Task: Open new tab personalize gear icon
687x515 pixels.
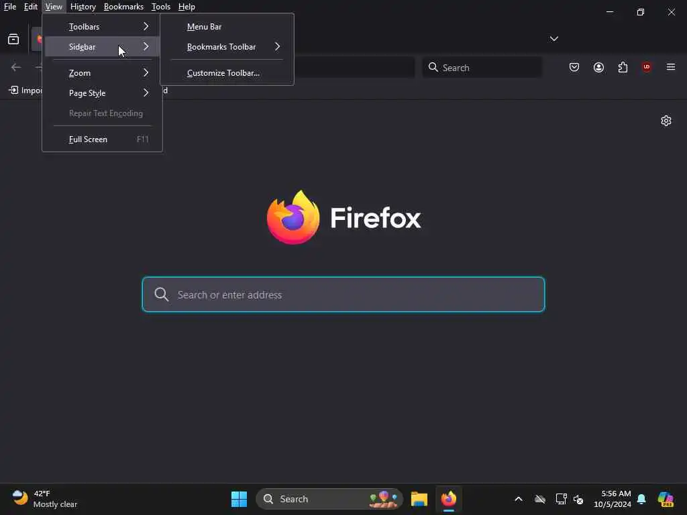Action: pos(666,121)
